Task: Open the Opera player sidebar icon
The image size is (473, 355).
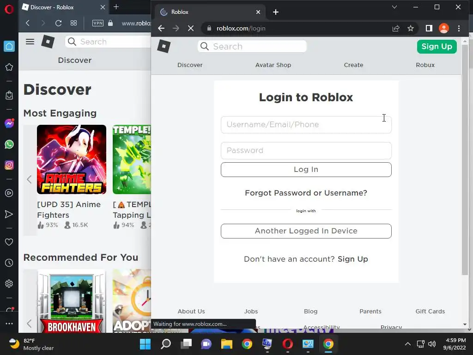Action: pos(9,193)
